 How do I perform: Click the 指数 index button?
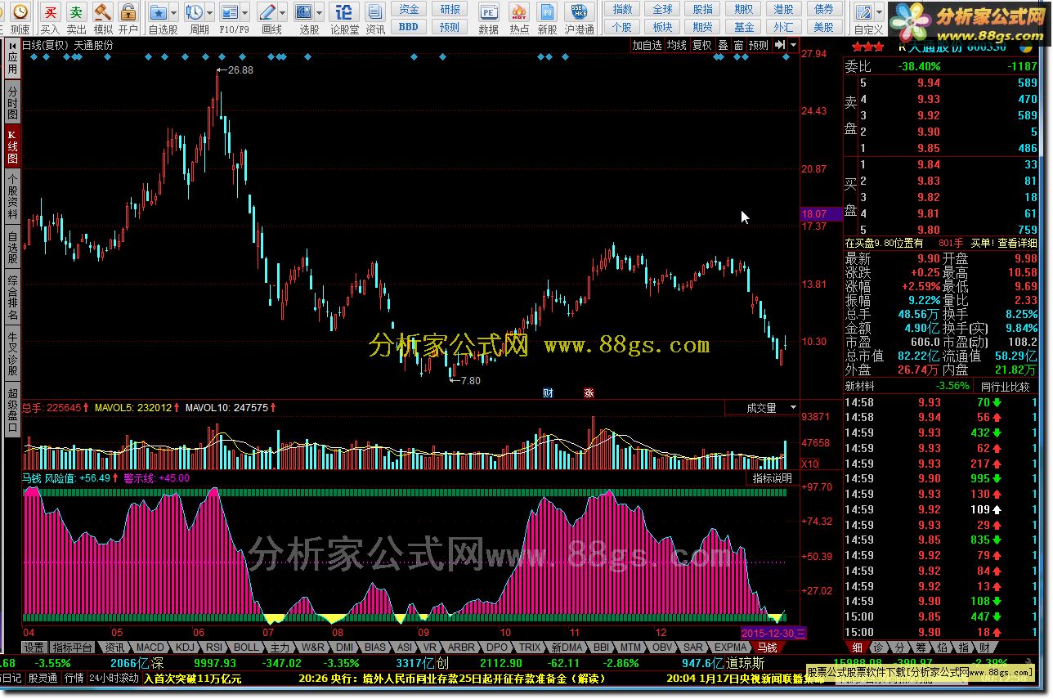pyautogui.click(x=622, y=9)
